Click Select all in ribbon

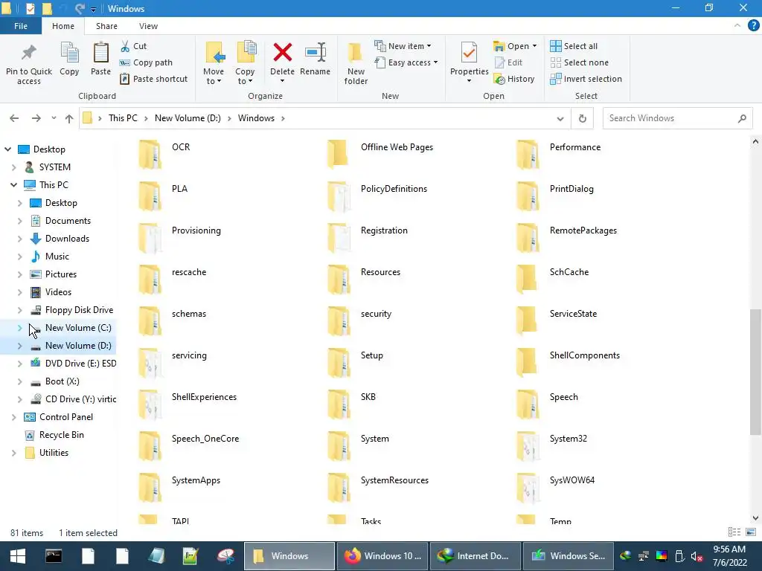(574, 46)
